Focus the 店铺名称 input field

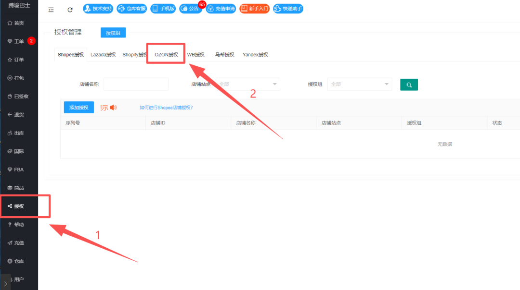coord(136,85)
